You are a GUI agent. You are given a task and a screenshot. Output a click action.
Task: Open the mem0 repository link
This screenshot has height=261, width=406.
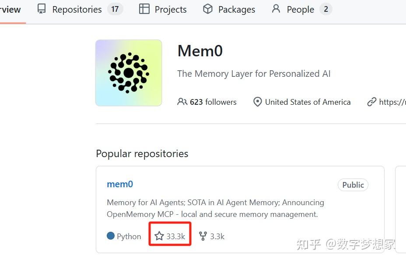click(120, 184)
